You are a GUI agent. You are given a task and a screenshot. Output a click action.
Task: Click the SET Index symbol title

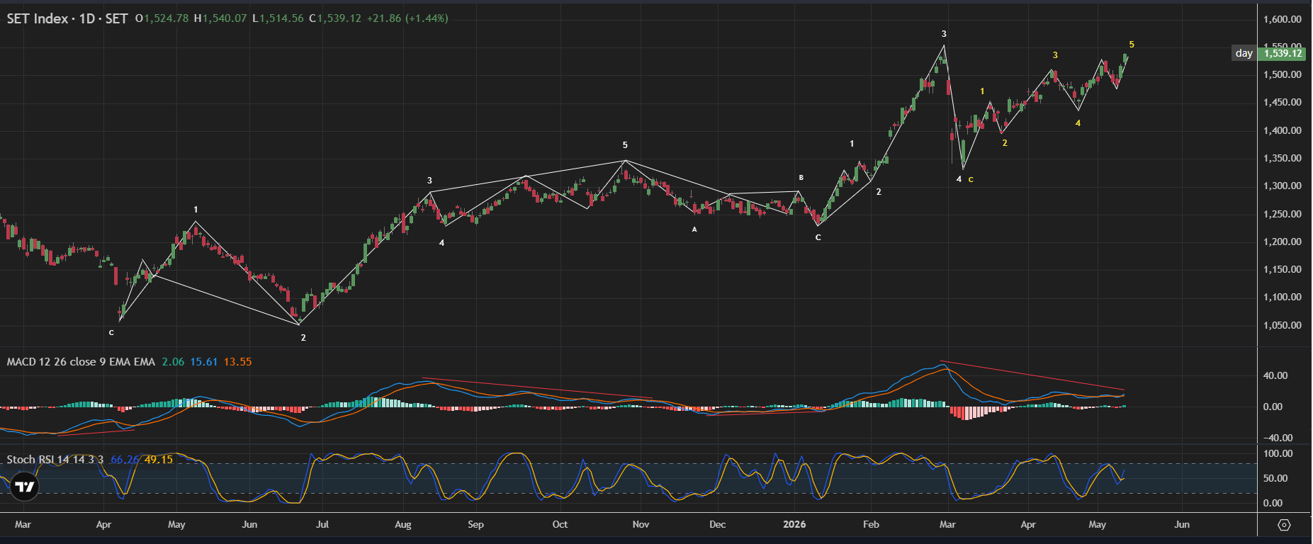pyautogui.click(x=67, y=18)
